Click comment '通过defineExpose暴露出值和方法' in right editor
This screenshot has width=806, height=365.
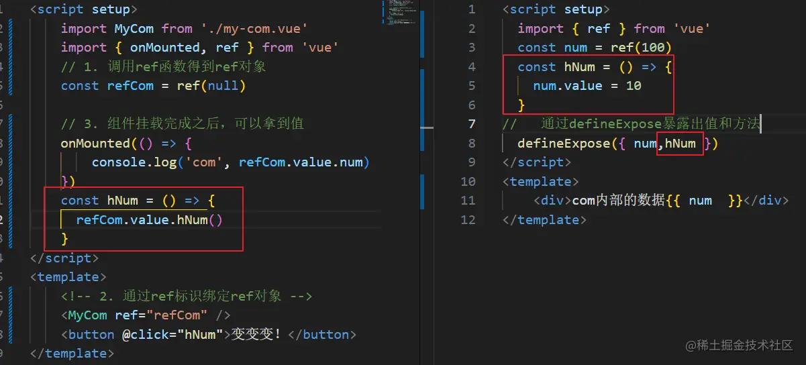650,123
